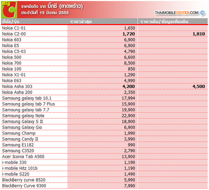The width and height of the screenshot is (209, 190).
Task: Click the old price 4,500
Action: point(199,87)
